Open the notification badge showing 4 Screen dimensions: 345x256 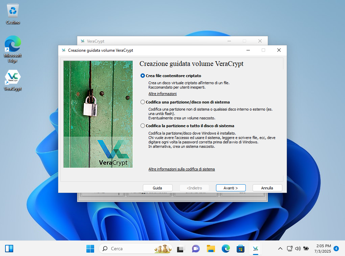coord(336,249)
